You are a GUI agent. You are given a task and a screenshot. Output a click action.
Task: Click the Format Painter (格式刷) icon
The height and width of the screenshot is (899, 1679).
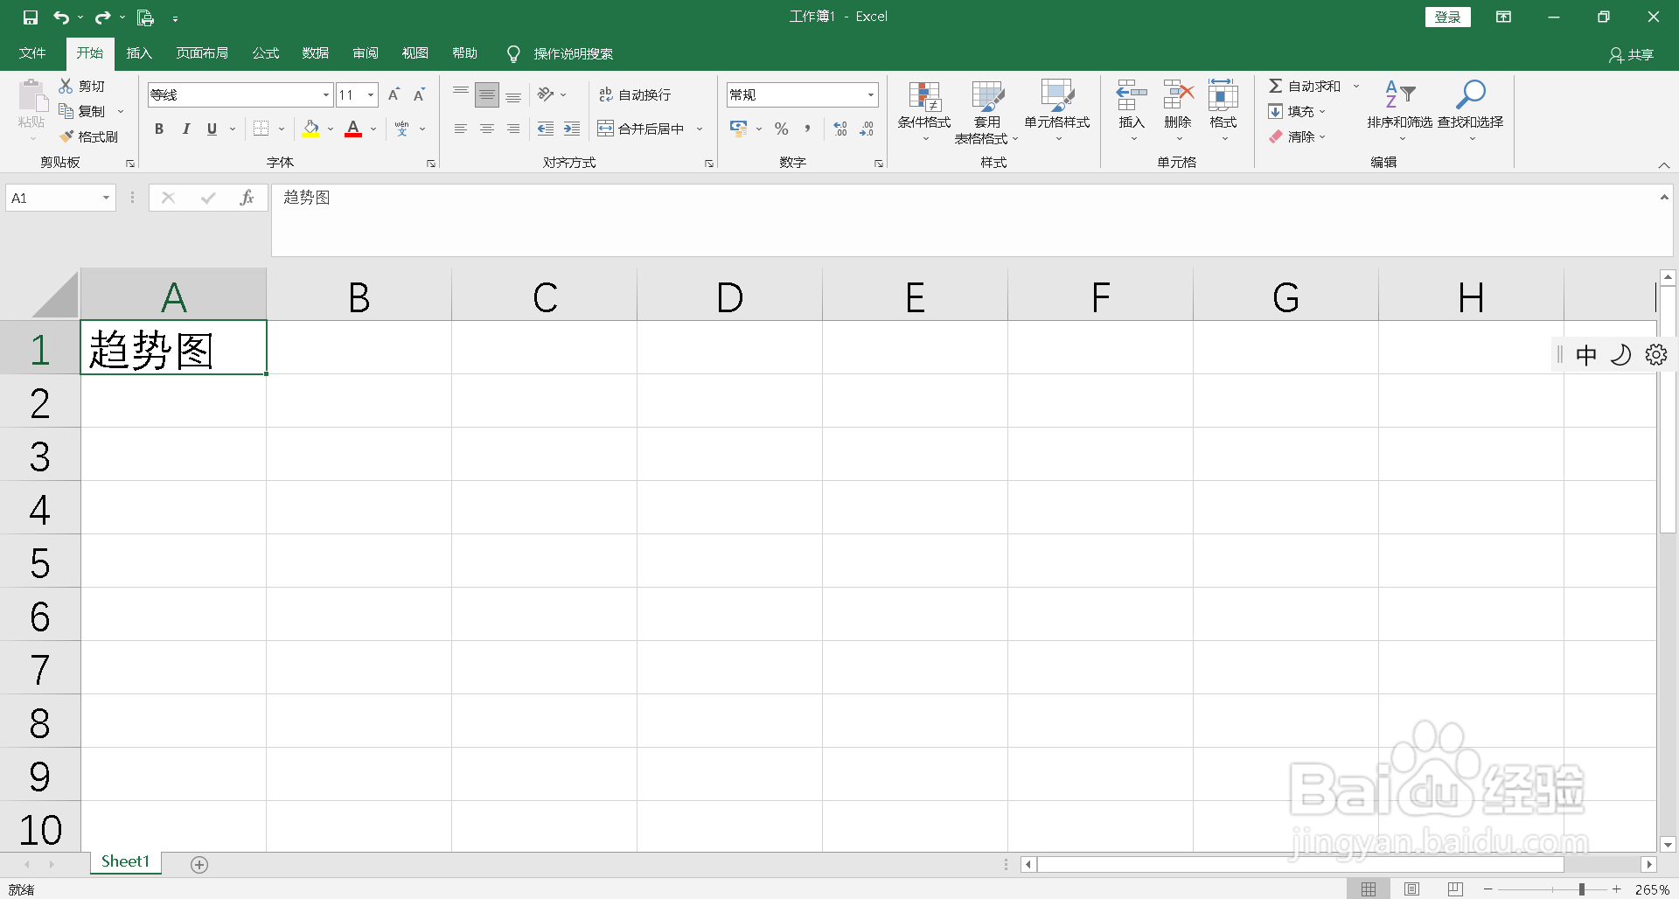(66, 136)
